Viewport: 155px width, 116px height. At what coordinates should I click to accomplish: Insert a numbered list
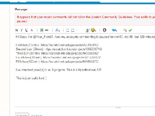click(73, 30)
